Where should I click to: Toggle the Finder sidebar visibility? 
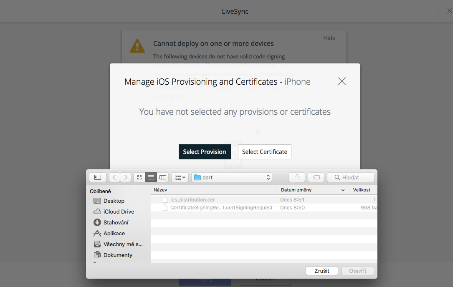(x=97, y=177)
